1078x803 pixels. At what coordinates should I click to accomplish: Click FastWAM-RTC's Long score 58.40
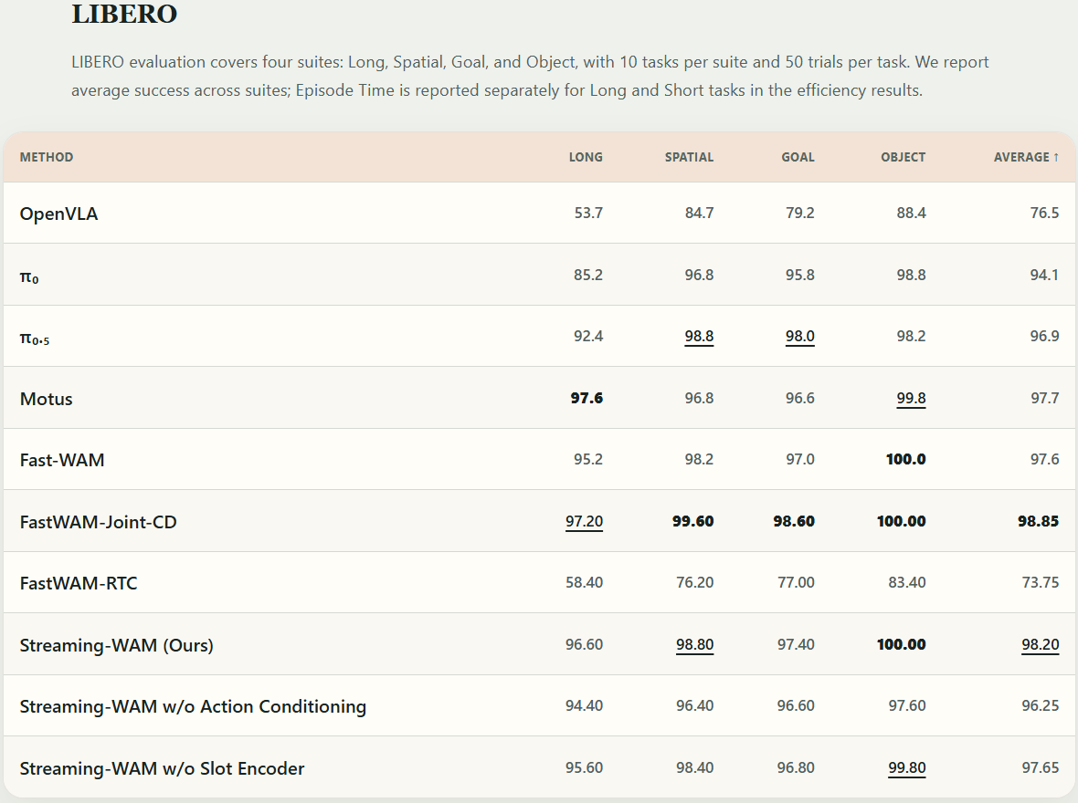pos(585,582)
